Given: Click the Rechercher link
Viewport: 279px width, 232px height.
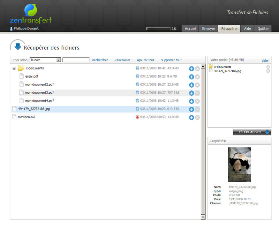Looking at the screenshot, I should (x=100, y=60).
